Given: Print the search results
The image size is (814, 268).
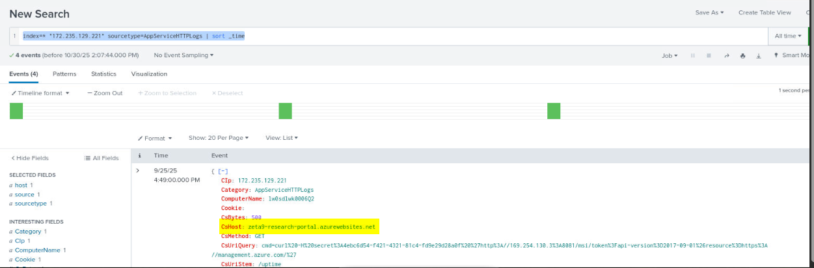Looking at the screenshot, I should (742, 56).
